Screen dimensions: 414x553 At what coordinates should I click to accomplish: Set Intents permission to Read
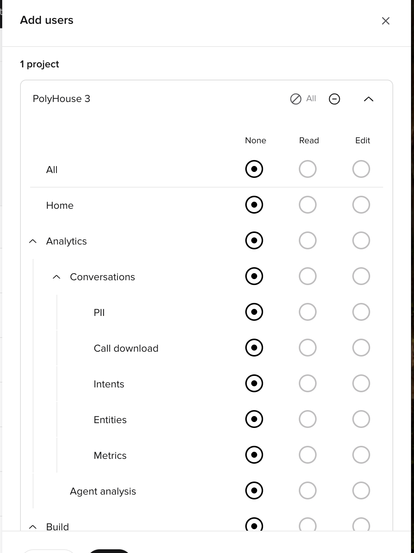[308, 383]
